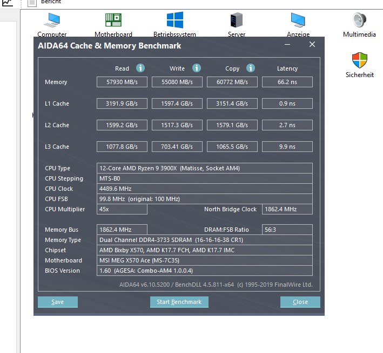The width and height of the screenshot is (383, 353).
Task: Click L2 Cache Latency value 2.7 ns
Action: (287, 125)
